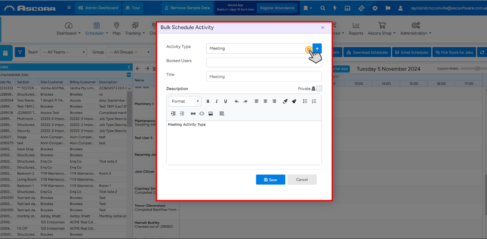Save the bulk schedule activity
This screenshot has height=239, width=487.
pyautogui.click(x=270, y=180)
